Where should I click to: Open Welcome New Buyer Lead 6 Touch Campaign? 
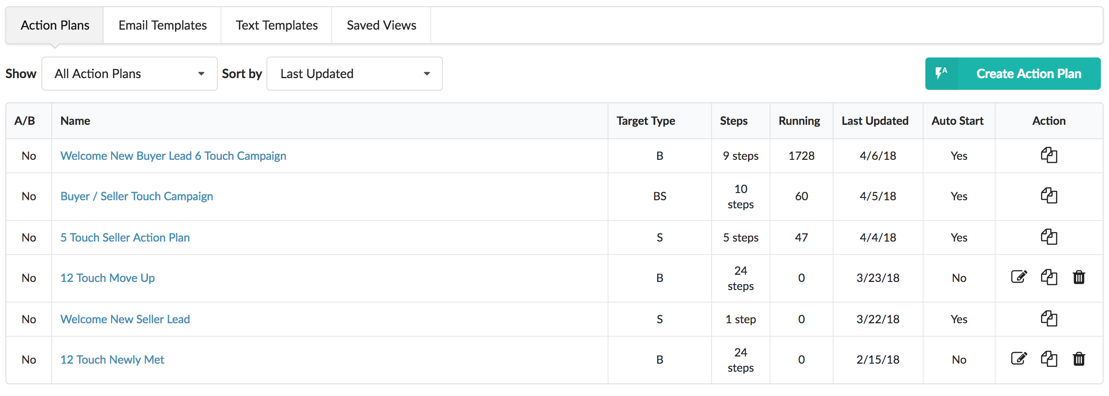173,156
